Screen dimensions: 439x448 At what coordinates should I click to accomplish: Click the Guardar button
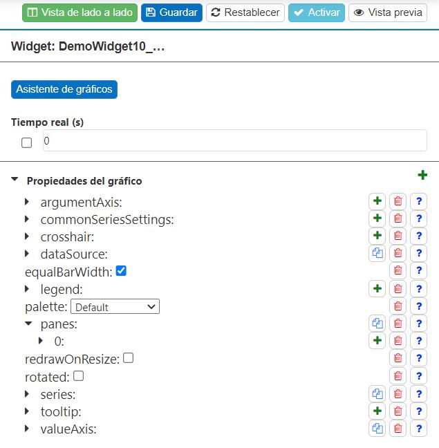point(171,12)
